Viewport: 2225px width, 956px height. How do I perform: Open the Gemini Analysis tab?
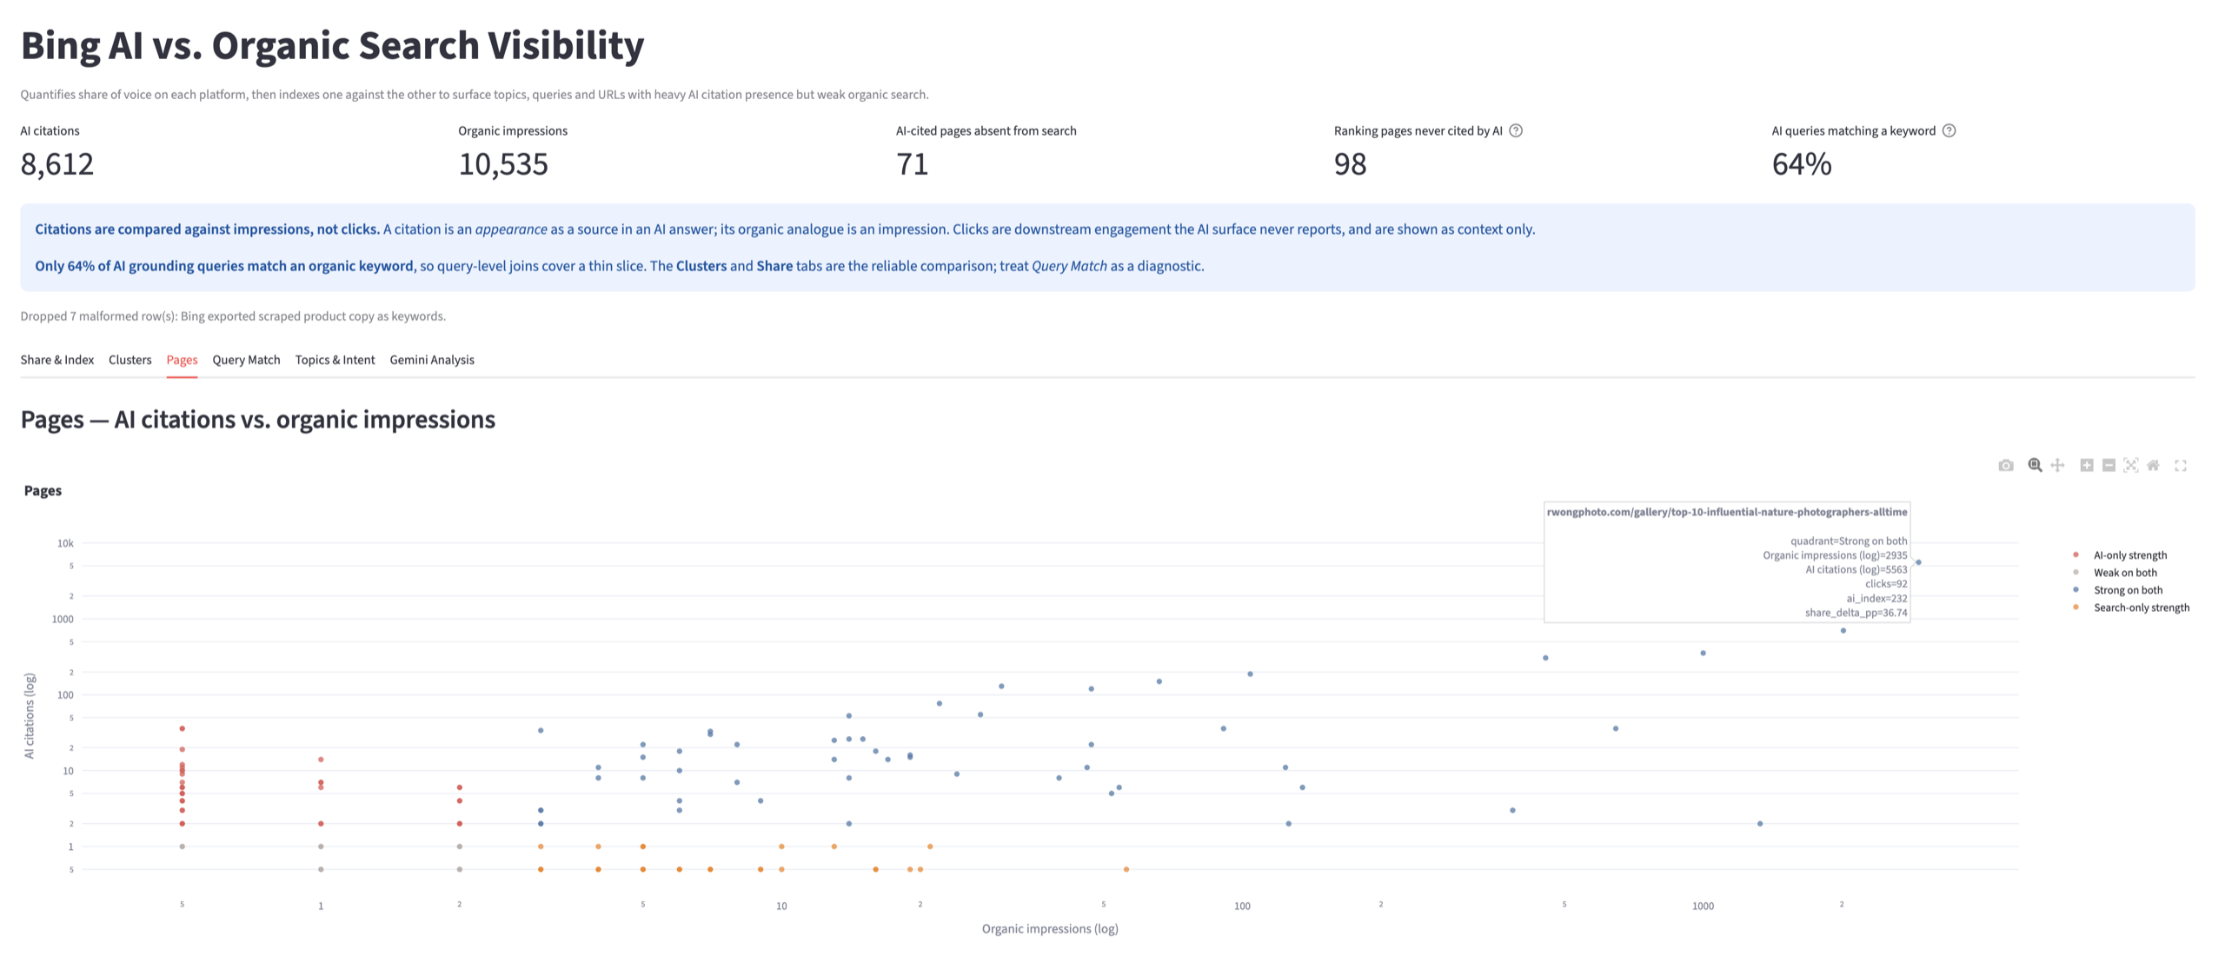(x=432, y=360)
